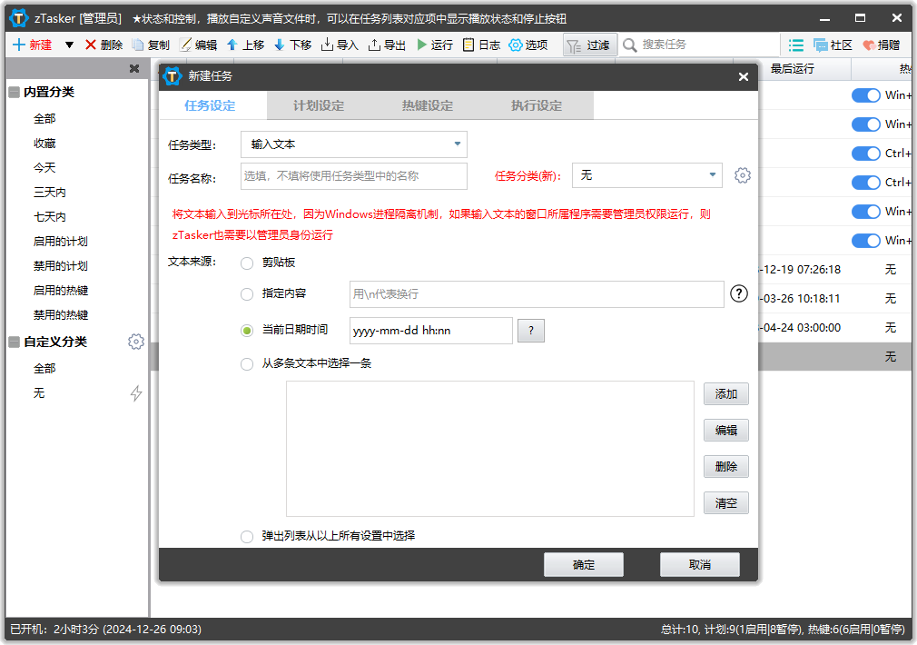Confirm the dialog with 确定 button

click(x=583, y=564)
